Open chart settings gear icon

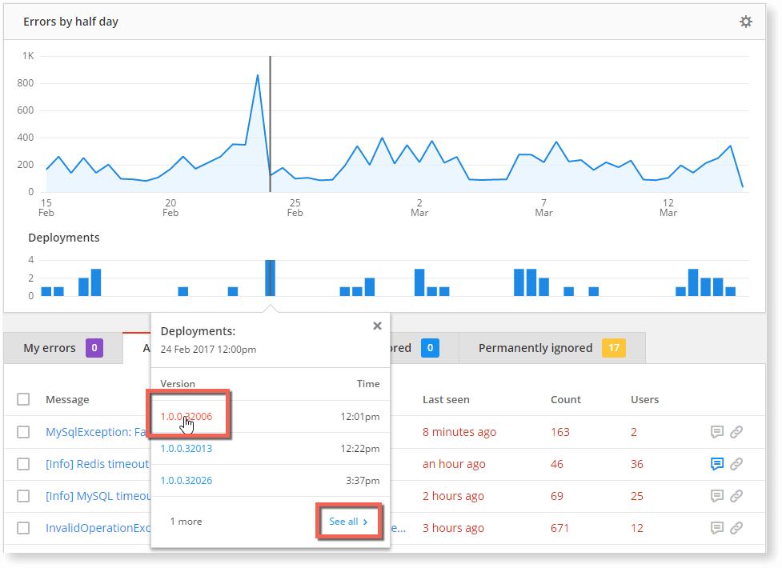click(745, 22)
